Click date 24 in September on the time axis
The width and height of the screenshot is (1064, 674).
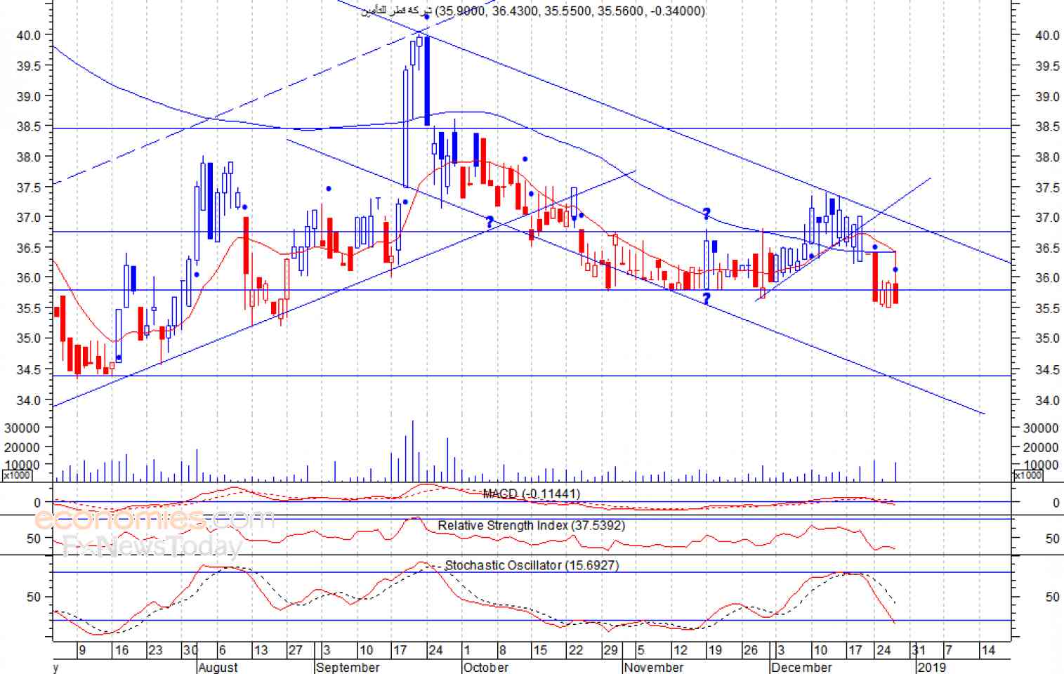(435, 650)
